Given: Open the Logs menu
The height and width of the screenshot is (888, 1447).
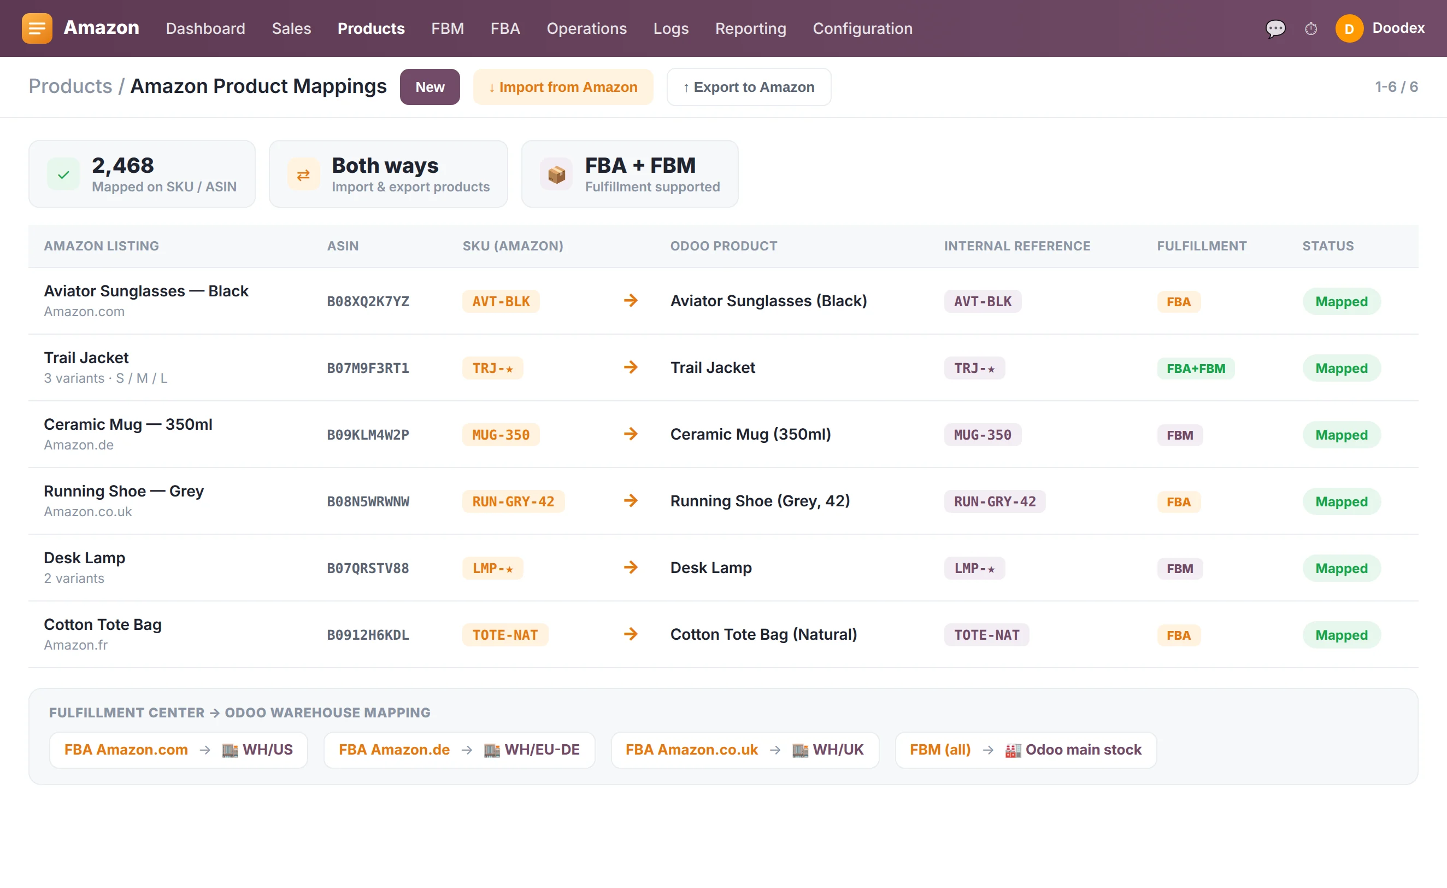Looking at the screenshot, I should click(670, 28).
